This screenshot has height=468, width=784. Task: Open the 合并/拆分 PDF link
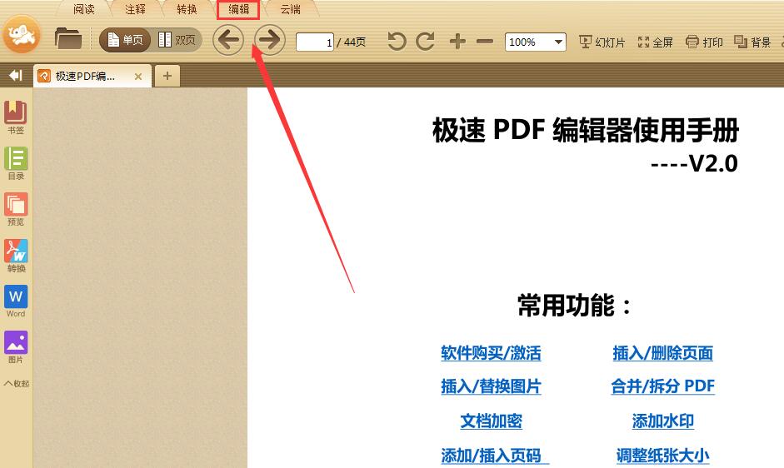click(663, 386)
